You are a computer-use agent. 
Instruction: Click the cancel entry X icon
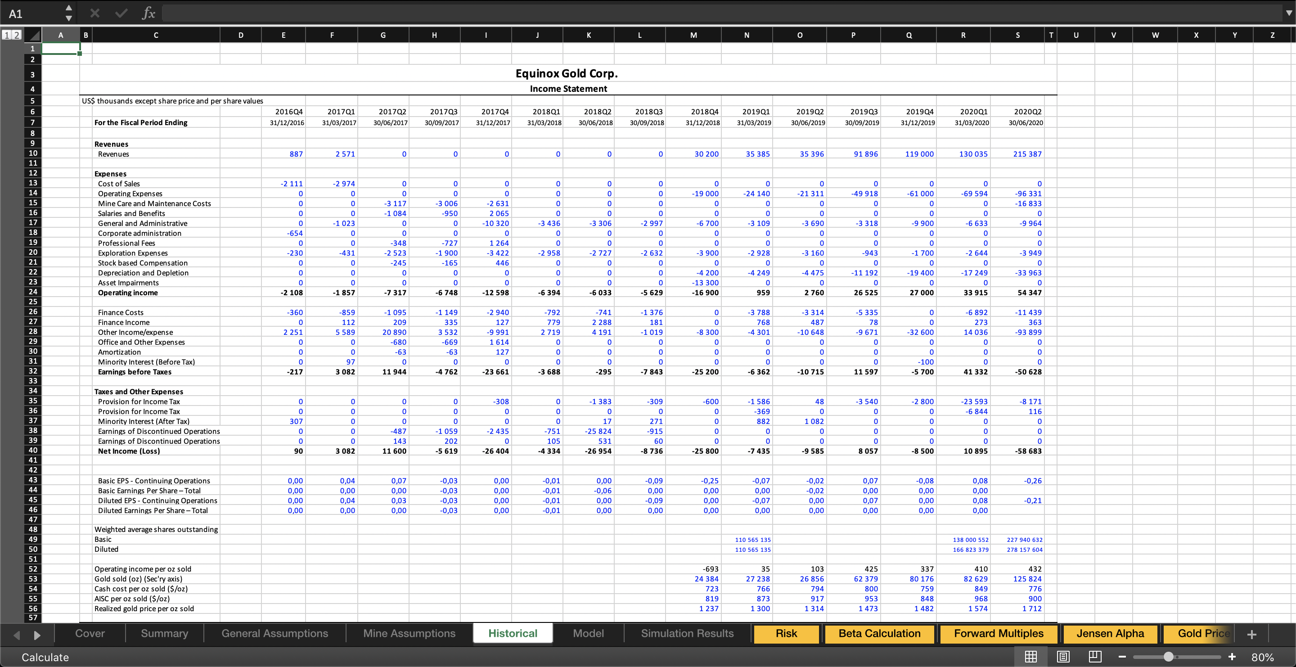[94, 13]
